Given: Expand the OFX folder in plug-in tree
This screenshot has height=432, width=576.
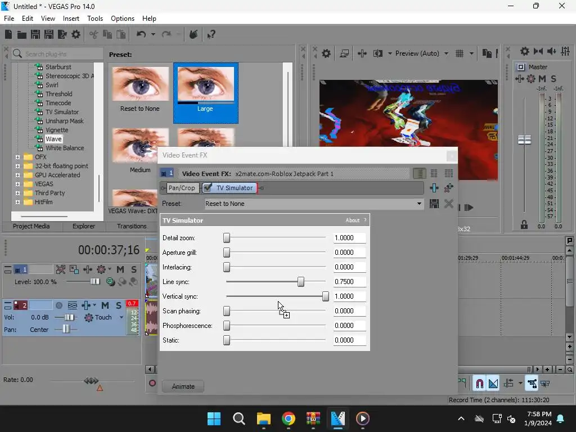Looking at the screenshot, I should (x=17, y=157).
